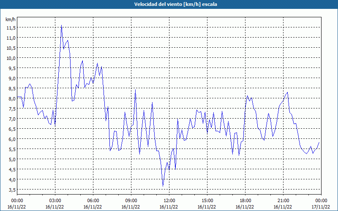Screen dimensions: 338x211
Task: Select the 7,5 y-axis value
Action: coord(12,108)
